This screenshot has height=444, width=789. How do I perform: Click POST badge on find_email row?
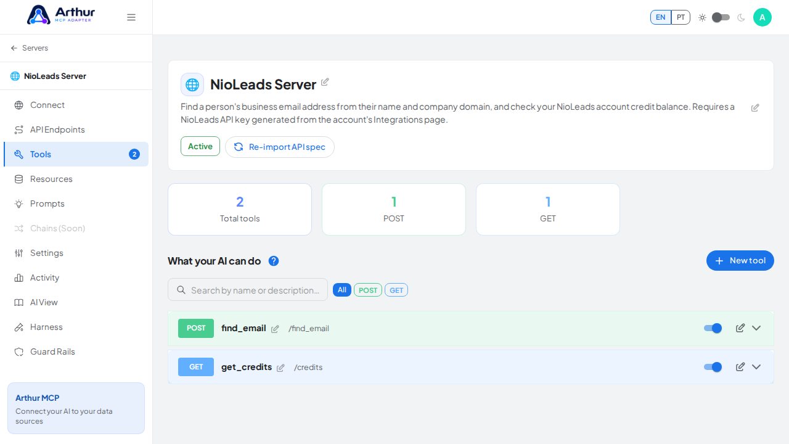[x=196, y=328]
